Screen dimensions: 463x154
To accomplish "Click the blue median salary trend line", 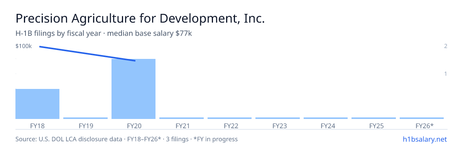I will click(87, 54).
